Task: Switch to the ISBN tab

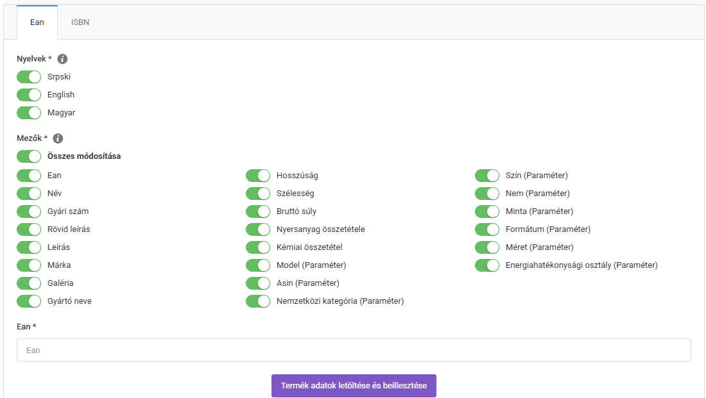Action: coord(80,22)
